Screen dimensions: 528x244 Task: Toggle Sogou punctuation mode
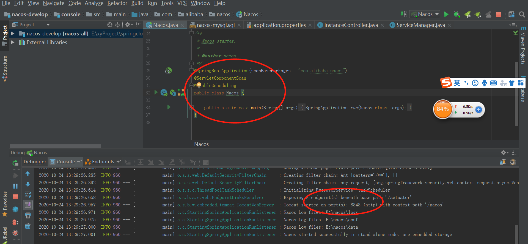tap(466, 83)
